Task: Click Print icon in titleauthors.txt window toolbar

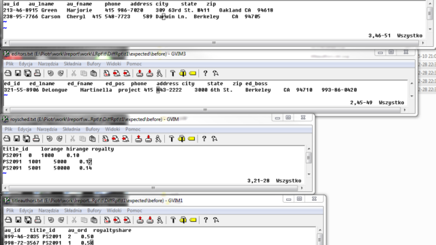Action: pos(38,220)
